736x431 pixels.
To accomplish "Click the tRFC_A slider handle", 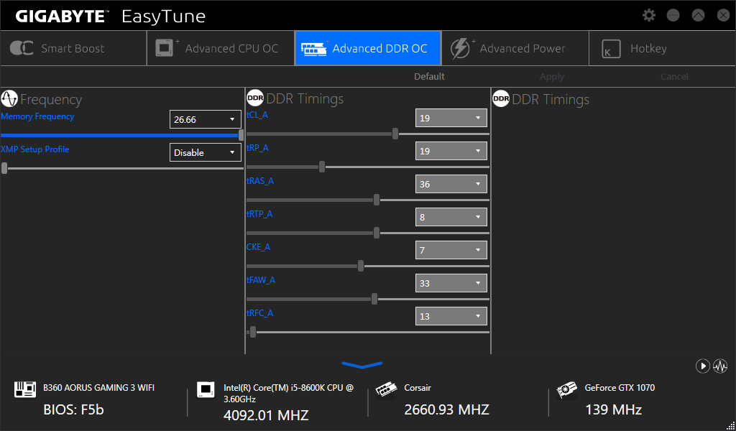I will 253,332.
